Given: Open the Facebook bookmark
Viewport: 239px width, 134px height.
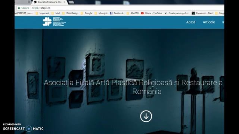Looking at the screenshot, I should coord(117,13).
